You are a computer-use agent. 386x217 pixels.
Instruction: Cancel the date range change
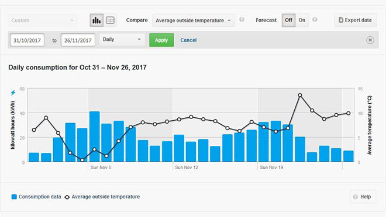(x=188, y=40)
